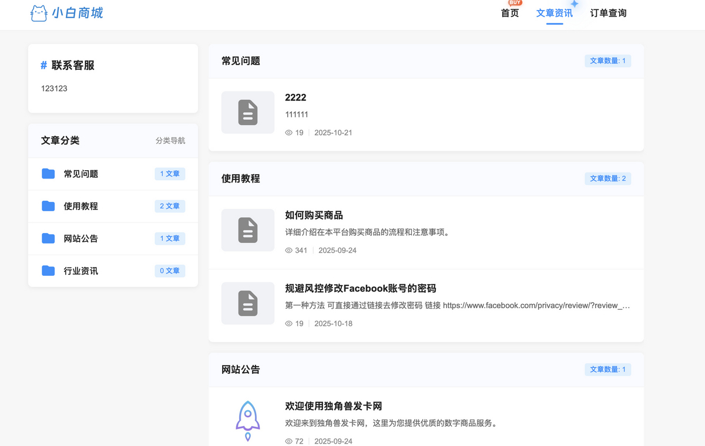Open the article titled 如何购买商品
705x446 pixels.
click(x=314, y=215)
